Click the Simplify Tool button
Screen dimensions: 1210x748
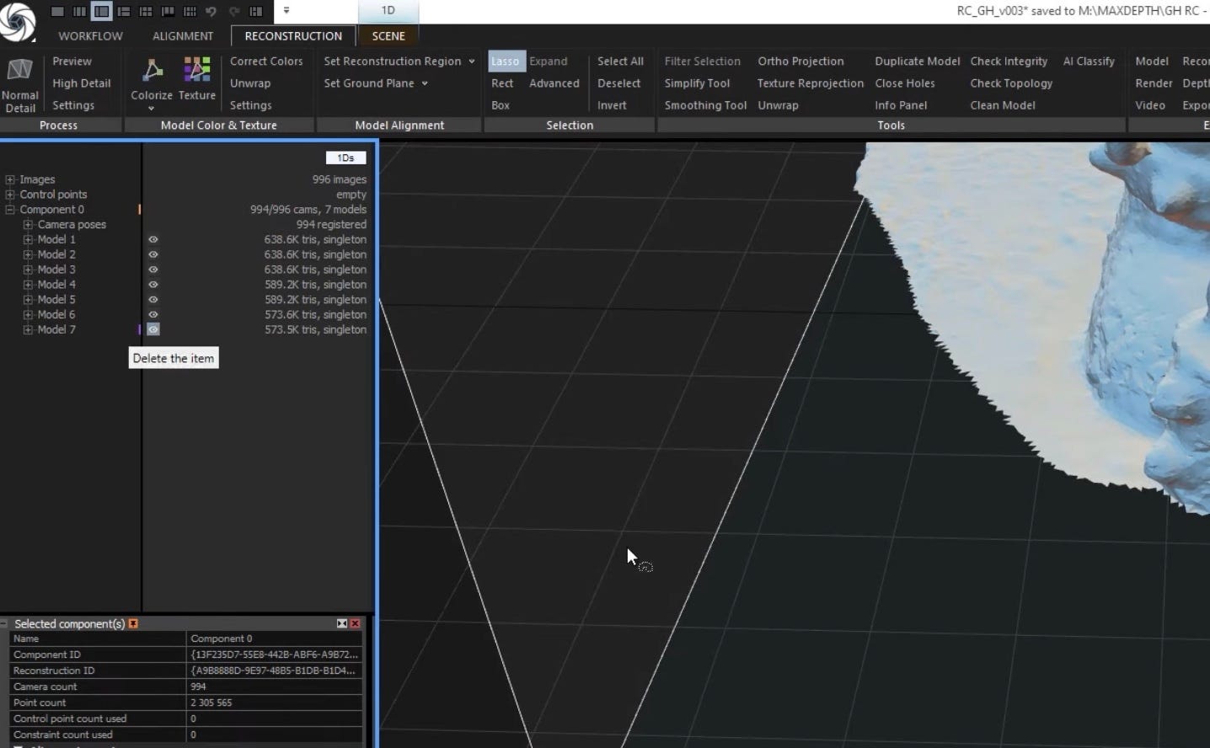point(697,83)
